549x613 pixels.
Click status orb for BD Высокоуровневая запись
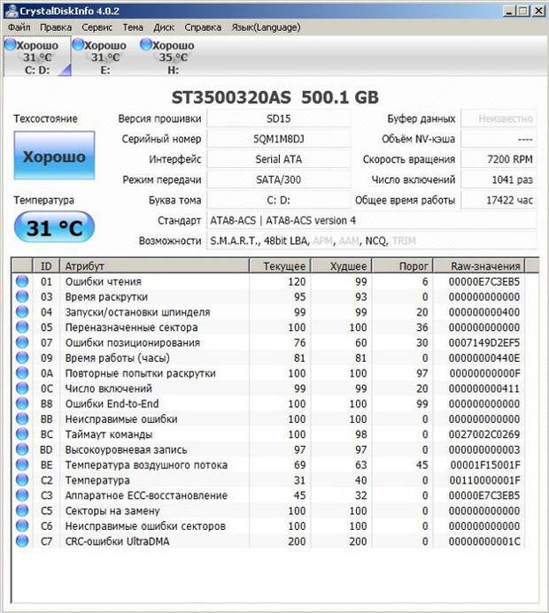tap(22, 449)
